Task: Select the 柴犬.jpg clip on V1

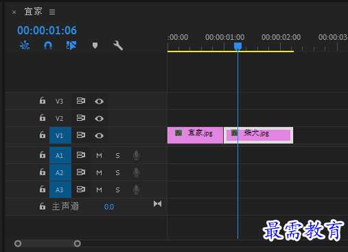Action: (x=258, y=135)
